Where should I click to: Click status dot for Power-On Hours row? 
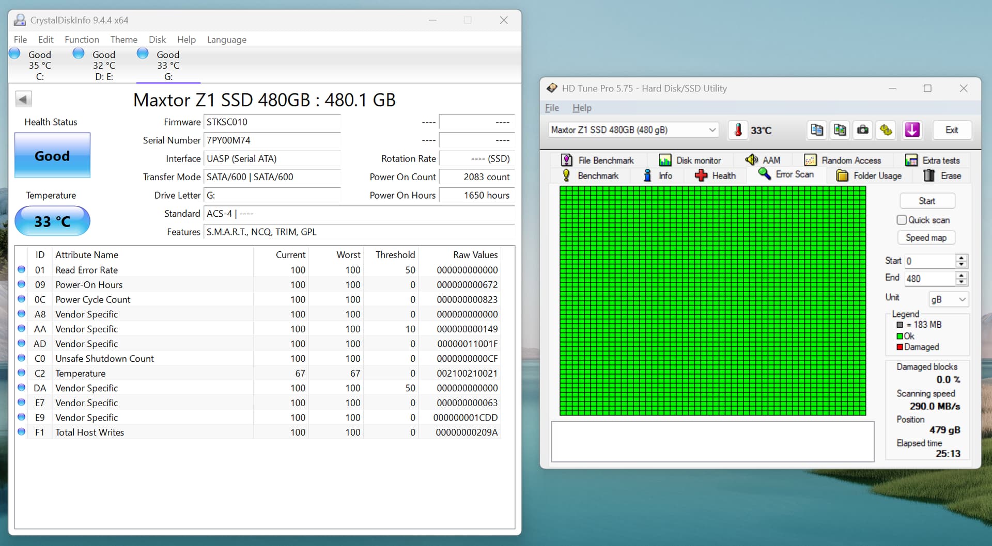(x=21, y=284)
